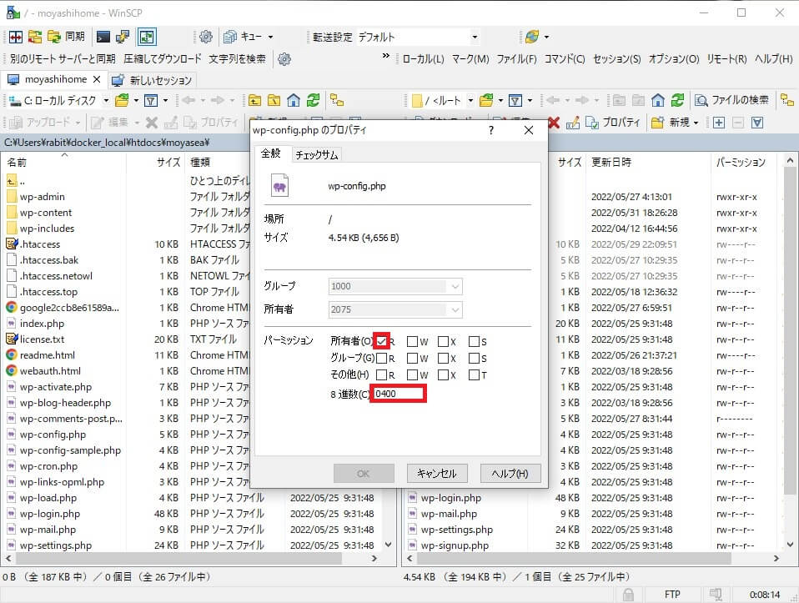799x603 pixels.
Task: Switch to the チェックサム tab
Action: [317, 155]
